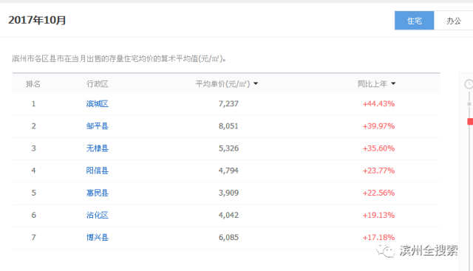Click the gray dot on the timeline slider
Screen dimensions: 473x271
[x=469, y=104]
